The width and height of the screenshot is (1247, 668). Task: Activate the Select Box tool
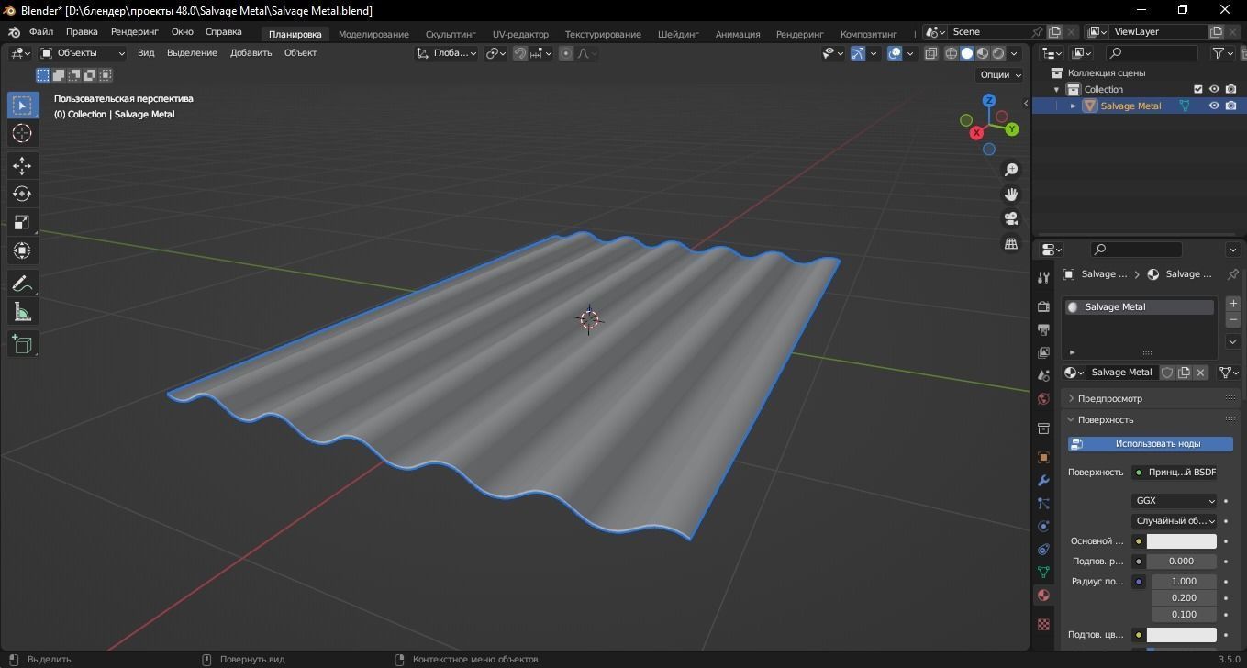(x=22, y=105)
